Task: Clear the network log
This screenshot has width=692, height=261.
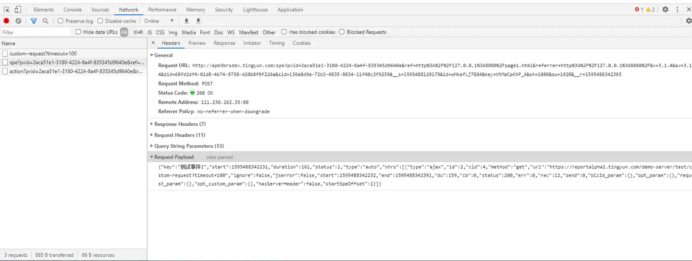Action: pos(18,21)
